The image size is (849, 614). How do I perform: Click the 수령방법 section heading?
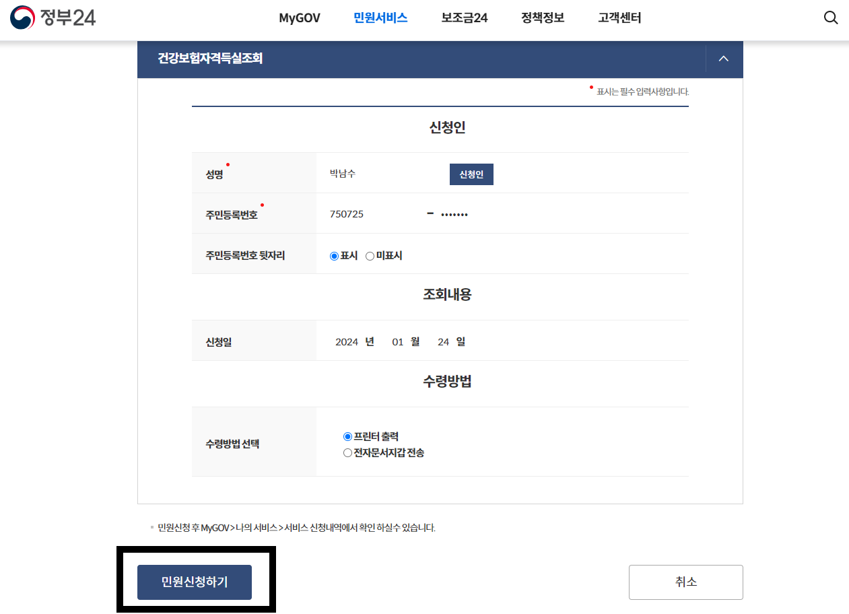pos(447,382)
